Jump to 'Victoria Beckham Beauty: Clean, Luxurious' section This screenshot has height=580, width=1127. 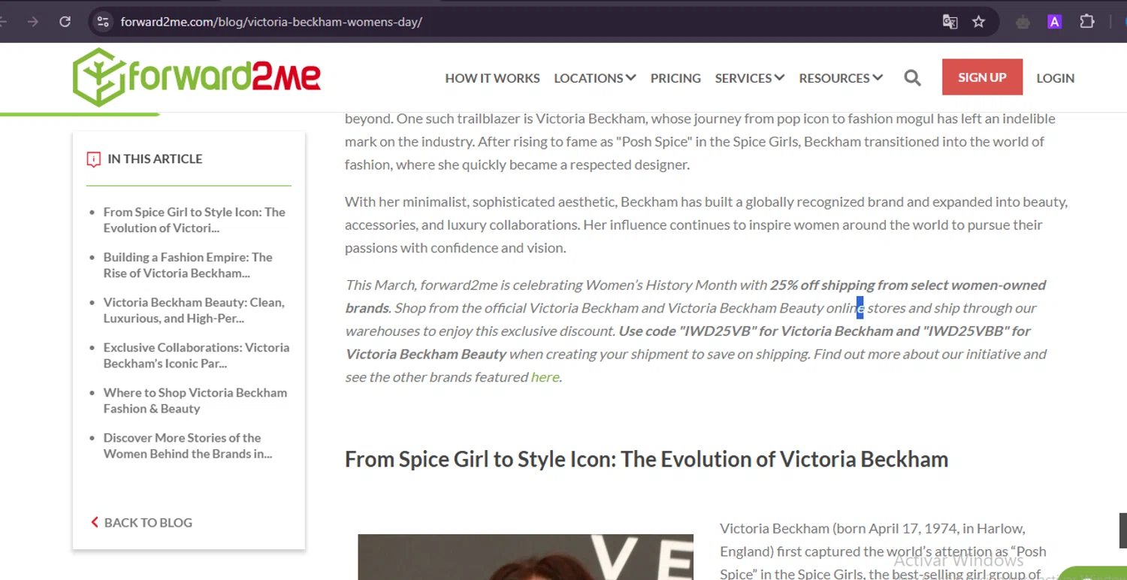[x=194, y=310]
